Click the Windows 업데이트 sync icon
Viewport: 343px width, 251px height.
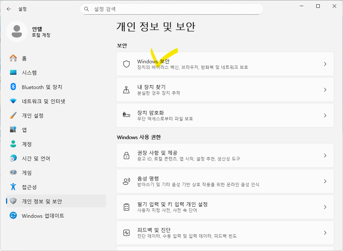pyautogui.click(x=13, y=215)
